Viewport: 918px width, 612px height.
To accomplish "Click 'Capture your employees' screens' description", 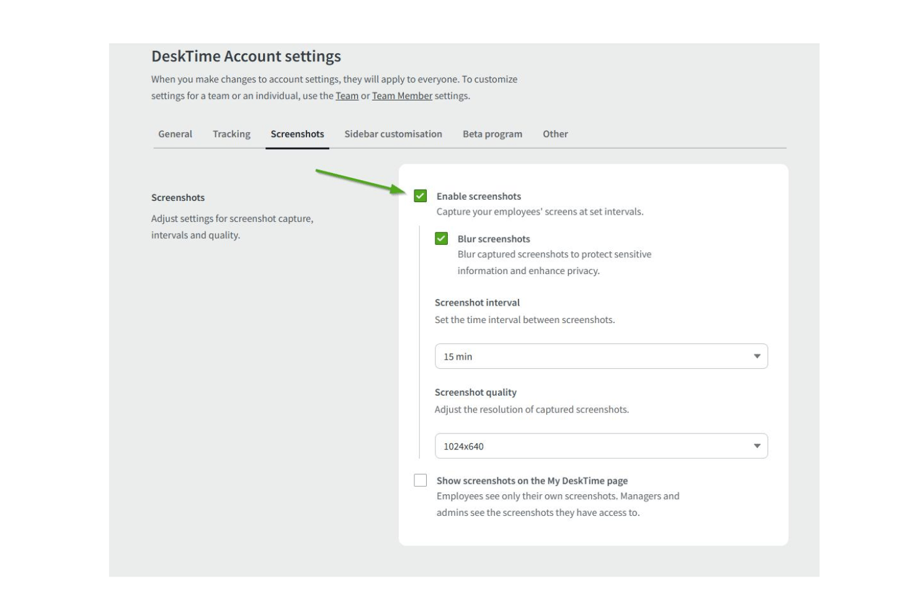I will (540, 212).
